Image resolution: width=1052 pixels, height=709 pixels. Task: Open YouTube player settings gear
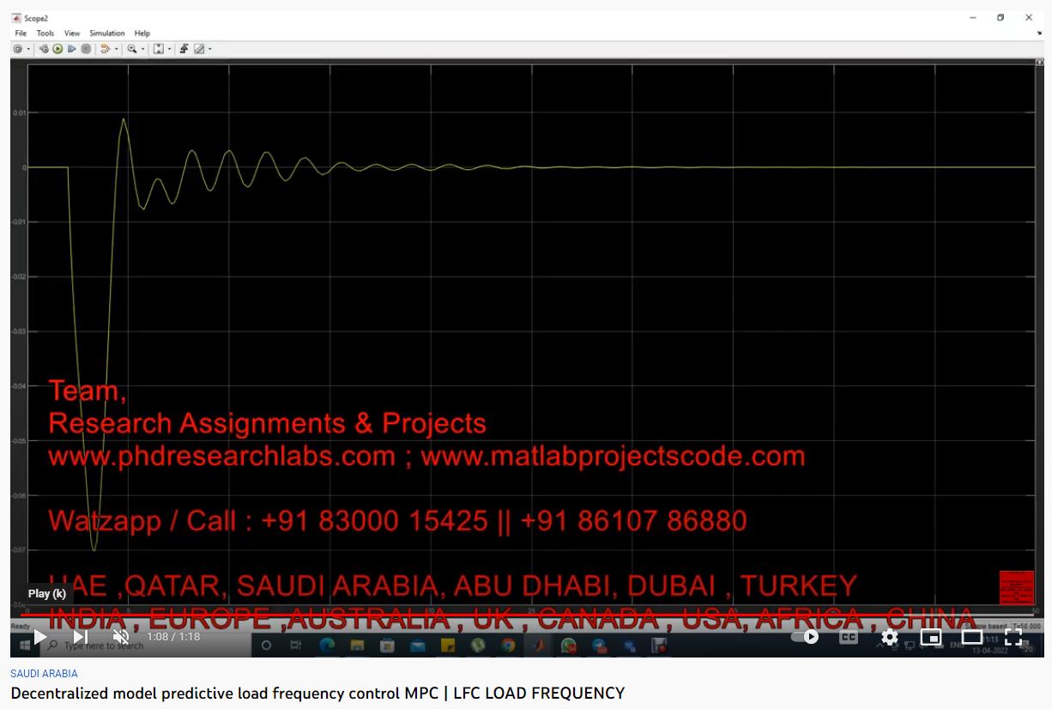click(890, 637)
